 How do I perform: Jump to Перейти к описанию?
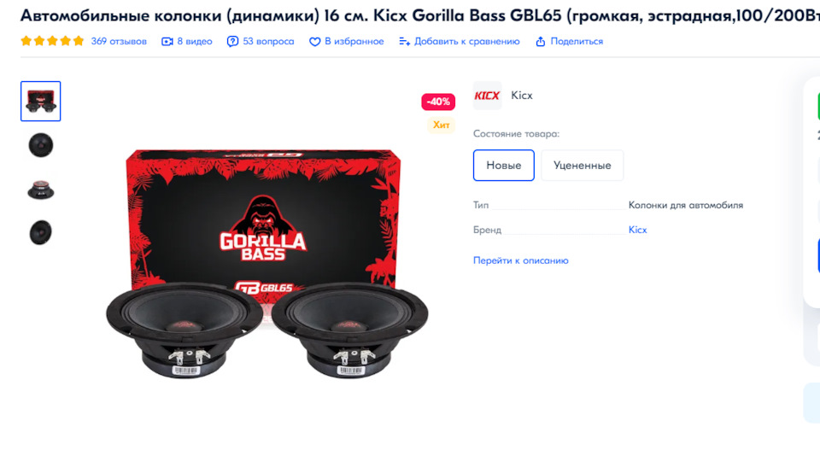coord(520,260)
